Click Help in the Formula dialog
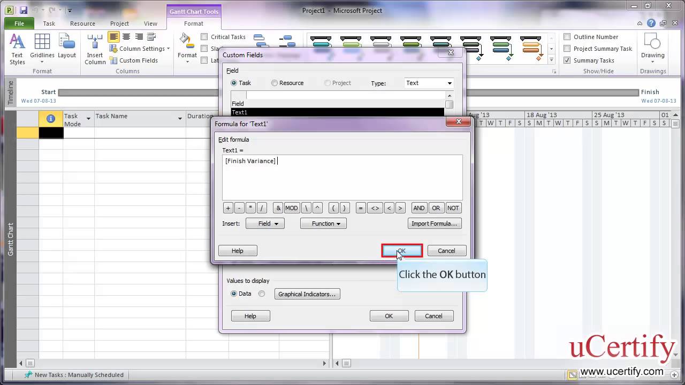This screenshot has width=685, height=385. (x=238, y=251)
